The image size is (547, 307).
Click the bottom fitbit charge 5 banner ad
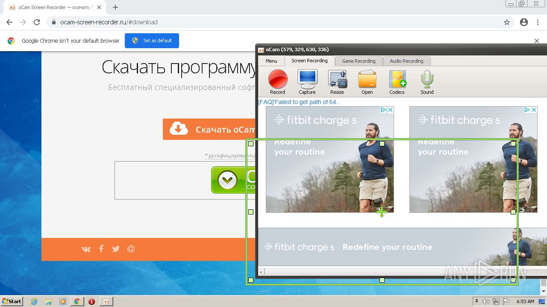402,247
